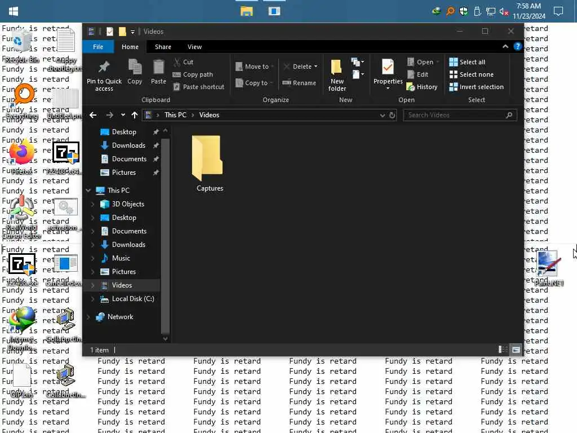Open the Everything search desktop shortcut
The height and width of the screenshot is (433, 577).
pos(22,100)
